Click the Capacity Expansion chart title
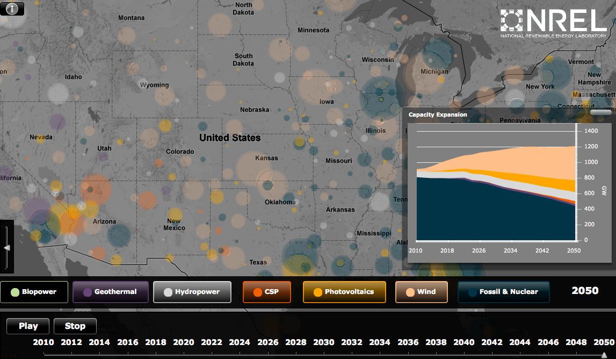This screenshot has width=616, height=359. [438, 114]
